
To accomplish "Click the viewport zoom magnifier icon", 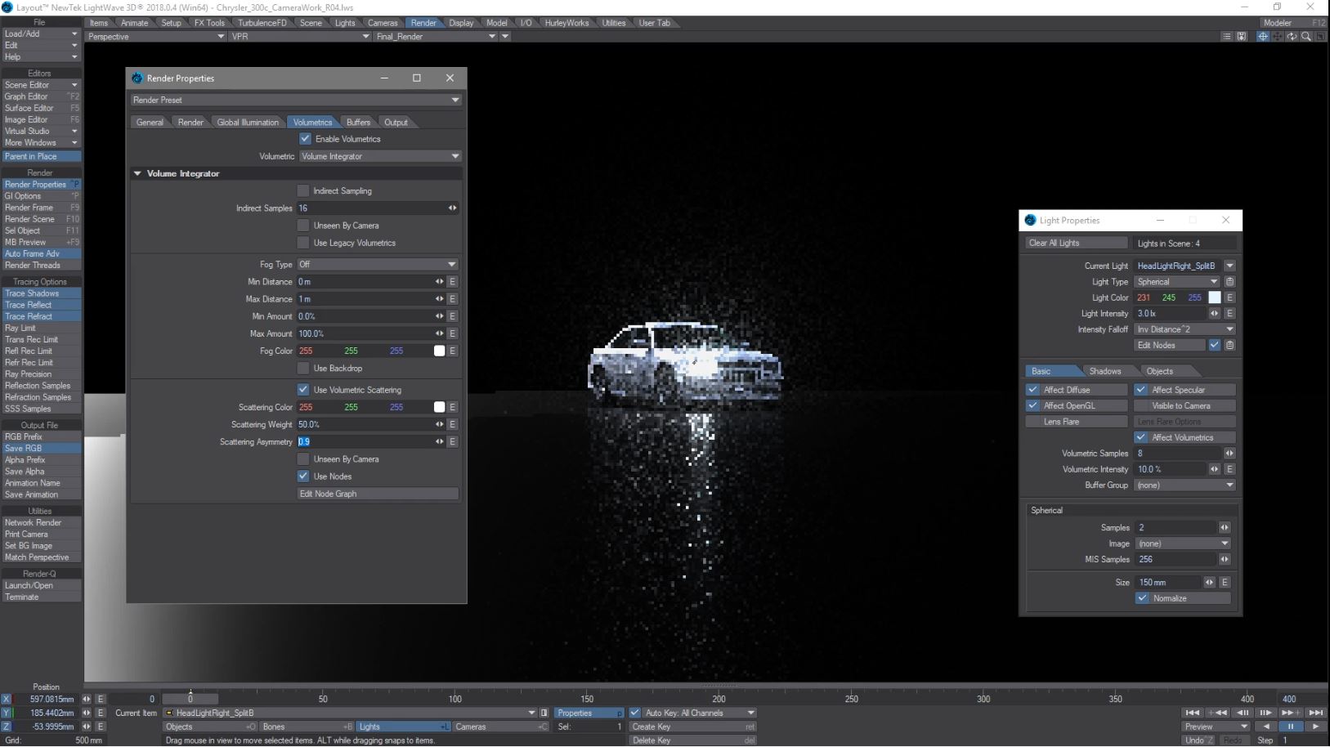I will pyautogui.click(x=1305, y=37).
